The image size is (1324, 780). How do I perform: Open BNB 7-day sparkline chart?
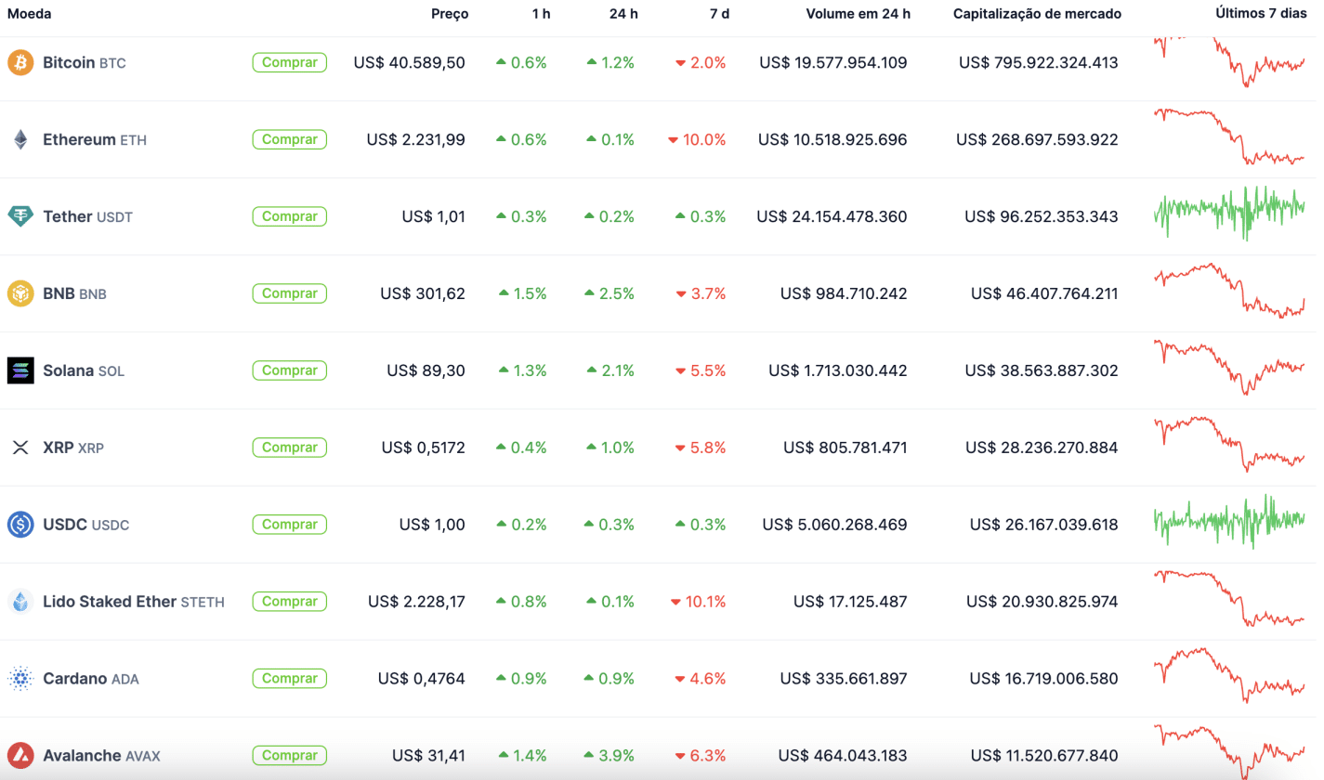(x=1229, y=291)
